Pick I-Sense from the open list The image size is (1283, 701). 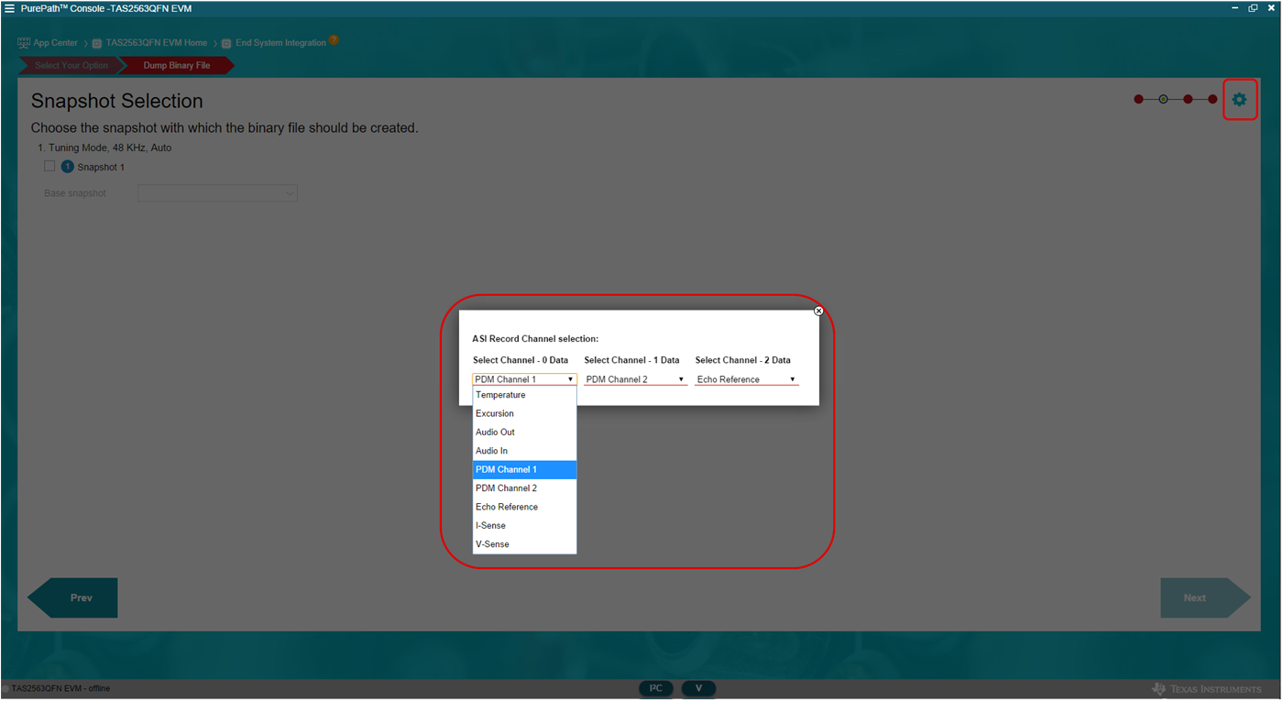[524, 526]
